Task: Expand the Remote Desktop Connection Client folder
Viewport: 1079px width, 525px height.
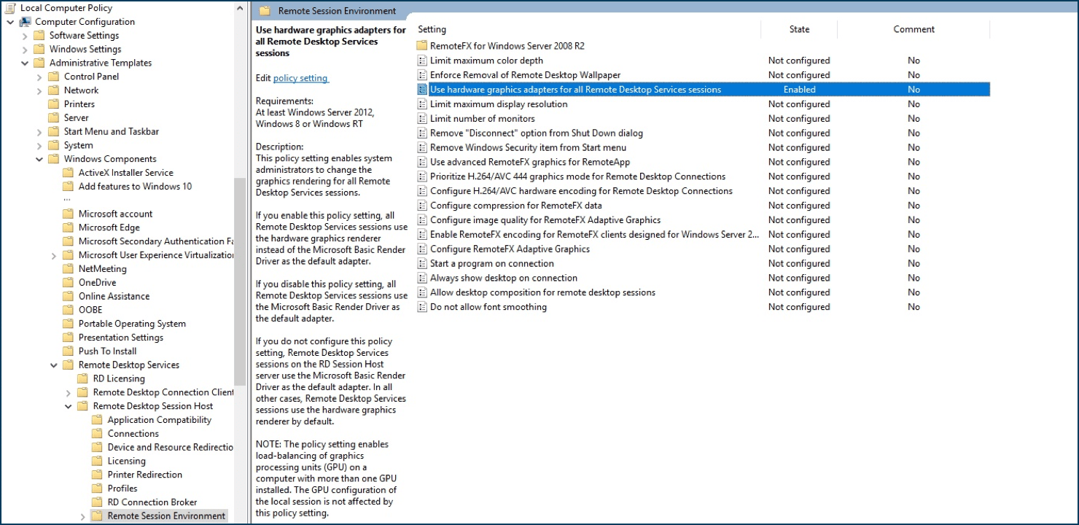Action: point(69,393)
